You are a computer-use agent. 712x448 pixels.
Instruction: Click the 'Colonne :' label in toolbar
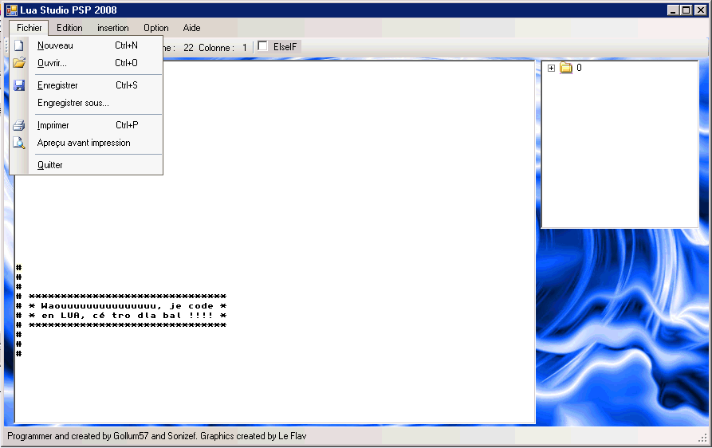[x=217, y=48]
